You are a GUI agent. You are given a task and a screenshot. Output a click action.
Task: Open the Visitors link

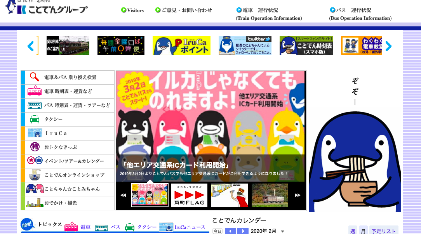(x=135, y=10)
